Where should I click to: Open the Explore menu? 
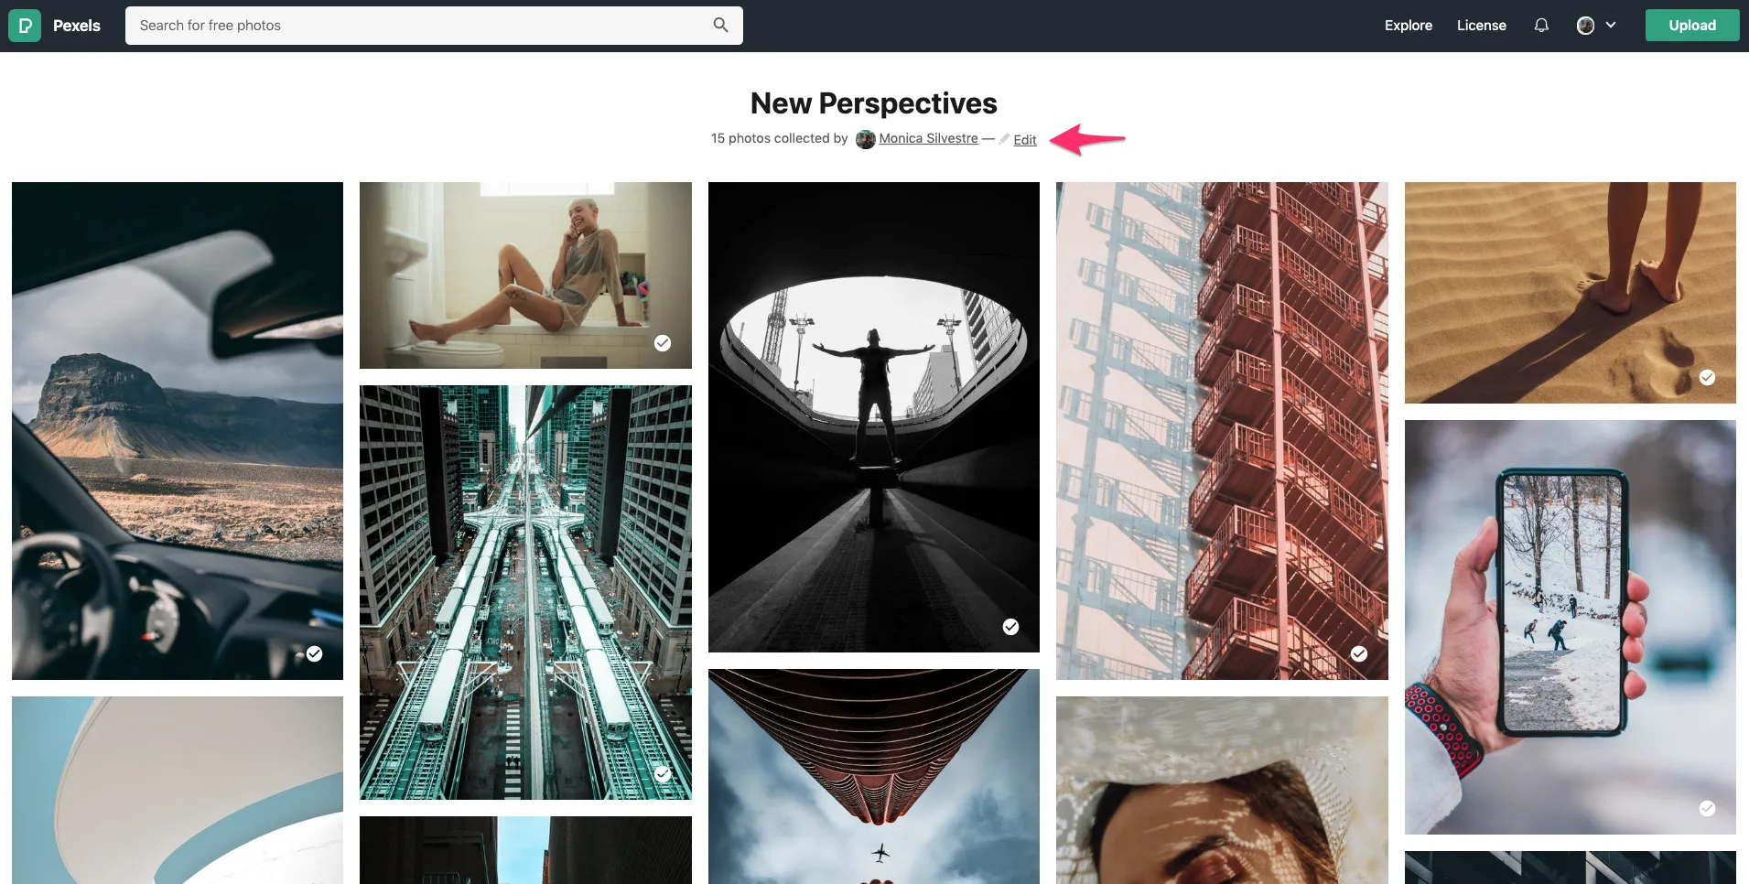[1408, 26]
